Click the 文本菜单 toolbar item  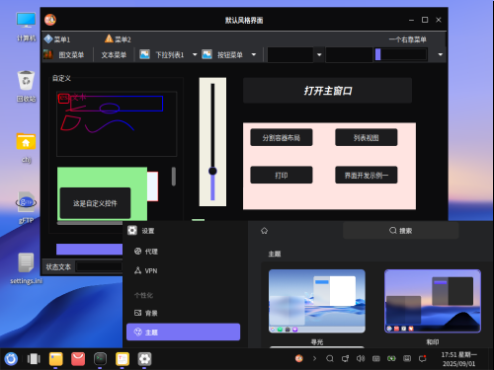click(x=114, y=55)
